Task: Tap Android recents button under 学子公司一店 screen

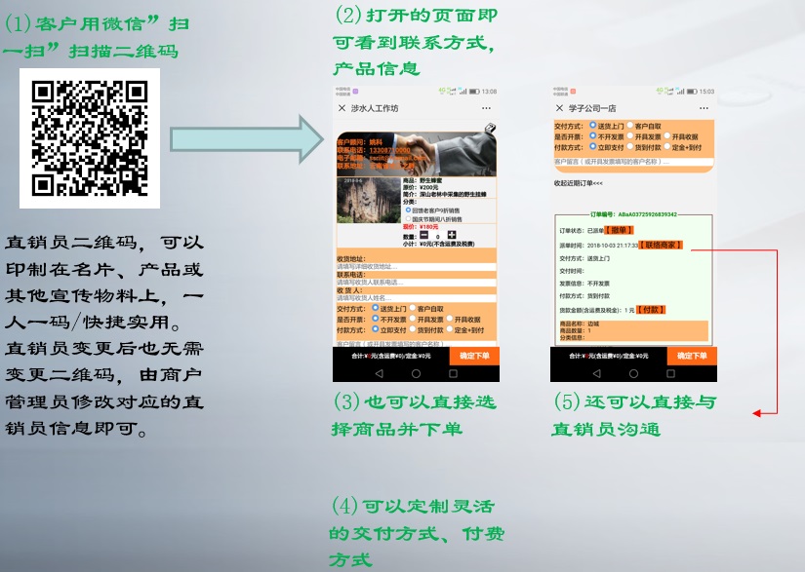Action: coord(671,373)
